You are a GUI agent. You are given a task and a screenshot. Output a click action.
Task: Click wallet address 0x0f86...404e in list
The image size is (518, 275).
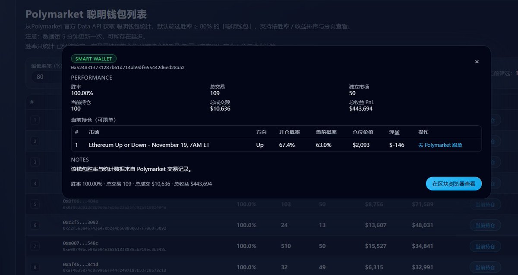81,201
